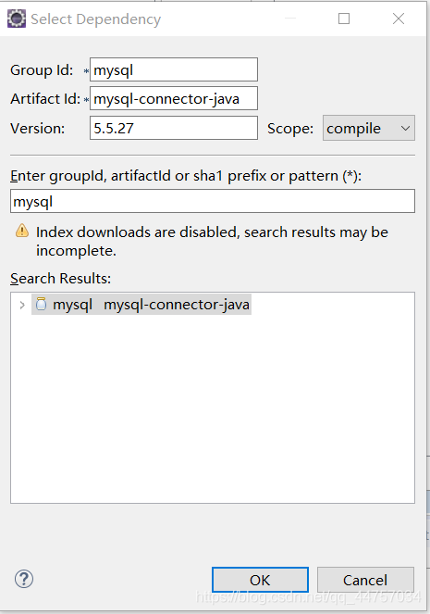This screenshot has height=614, width=430.
Task: Click the Search Results label
Action: click(61, 279)
